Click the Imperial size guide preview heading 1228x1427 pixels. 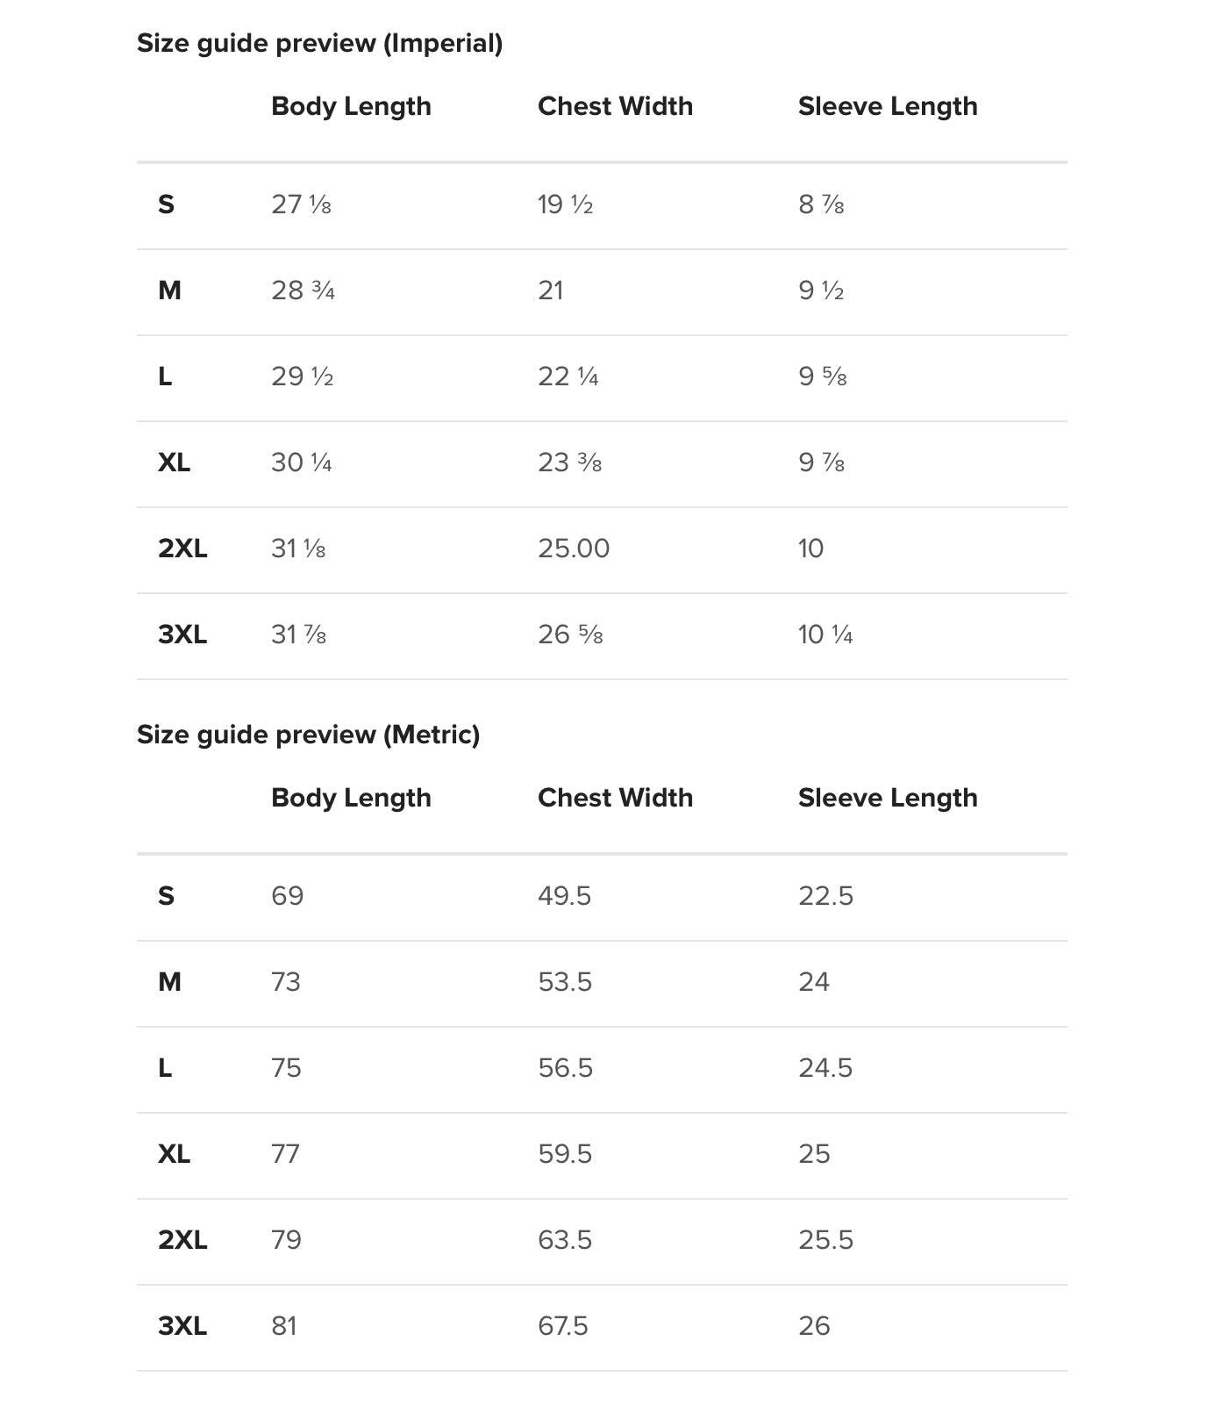319,43
